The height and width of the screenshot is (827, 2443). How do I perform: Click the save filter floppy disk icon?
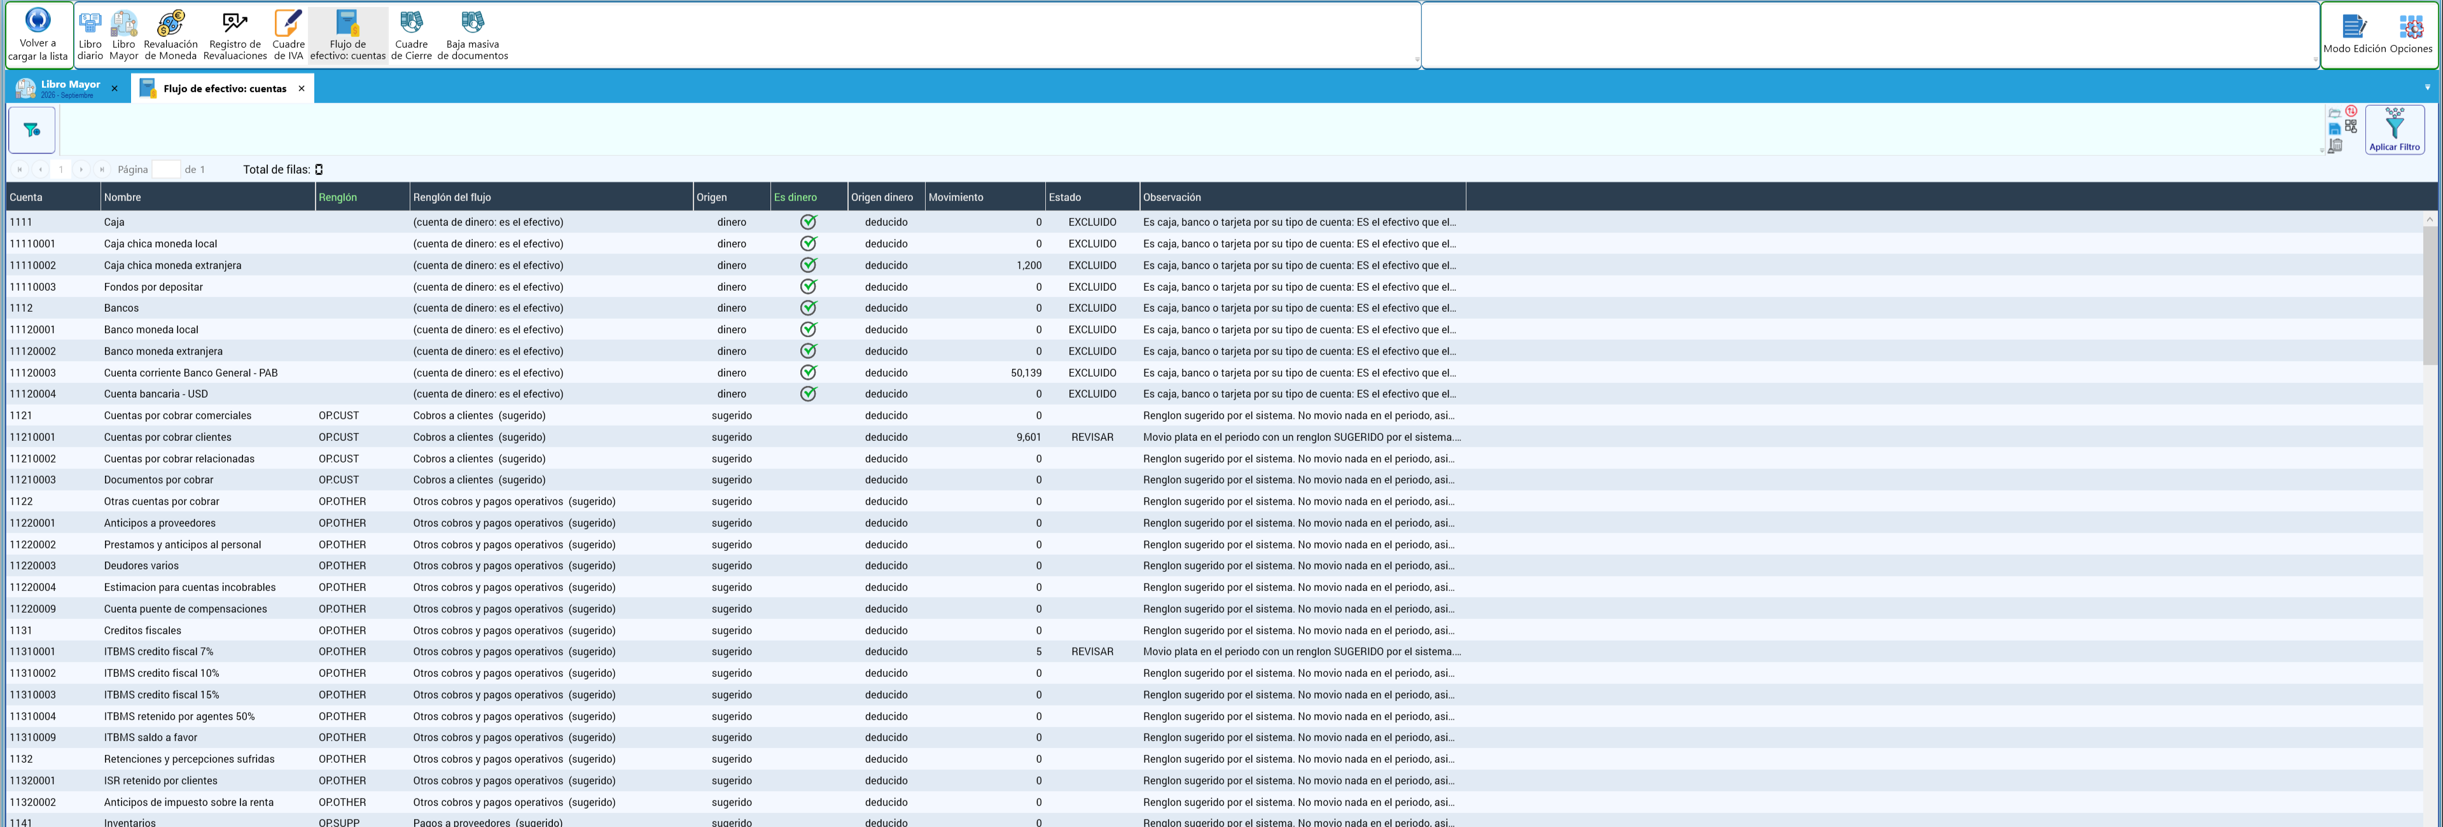point(2335,129)
